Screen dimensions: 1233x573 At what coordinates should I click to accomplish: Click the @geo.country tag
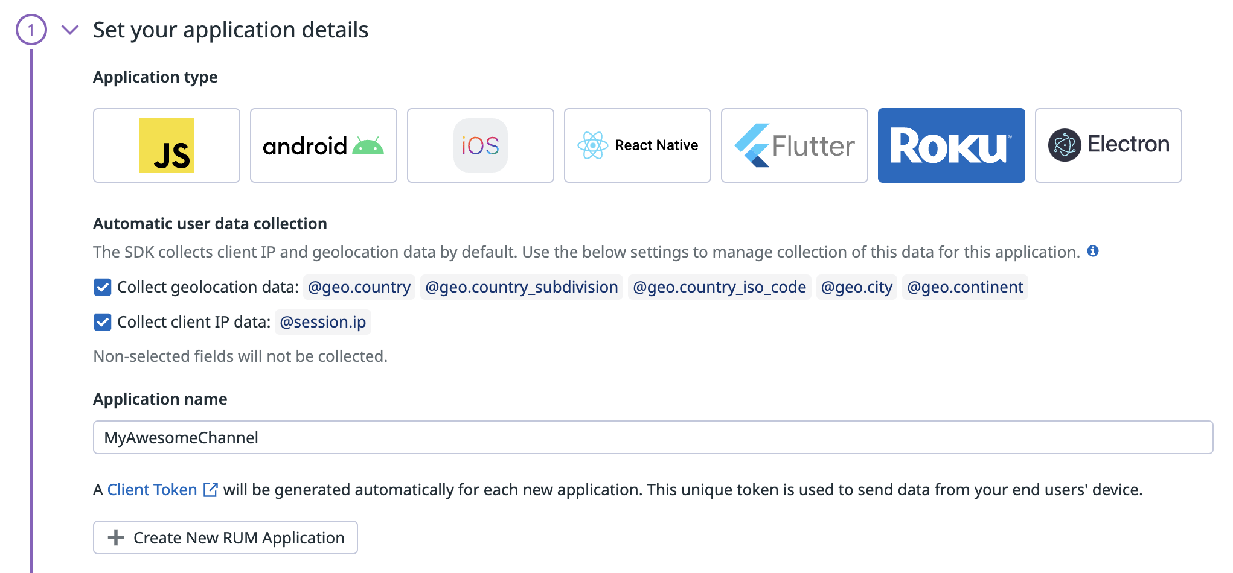359,287
